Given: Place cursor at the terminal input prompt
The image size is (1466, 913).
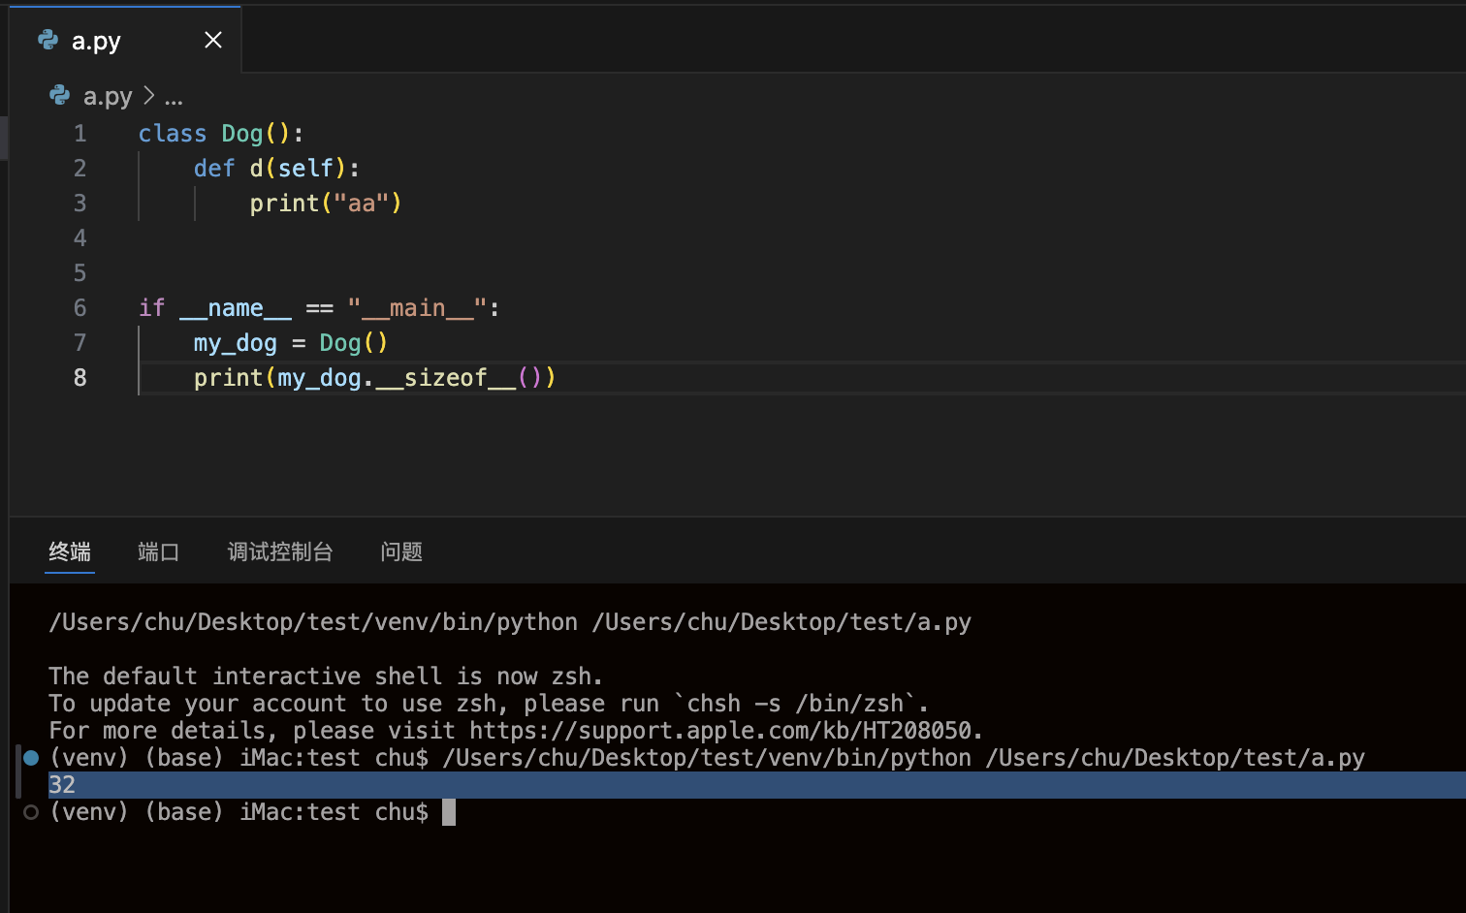Looking at the screenshot, I should (448, 812).
